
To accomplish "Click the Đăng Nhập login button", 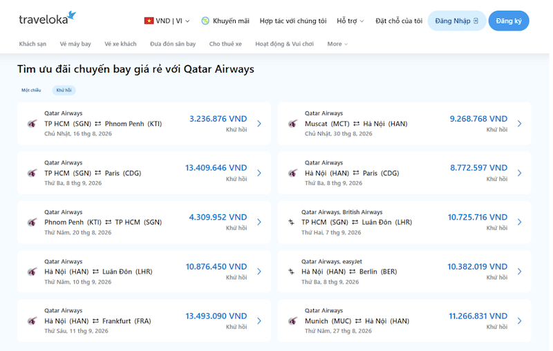I will [457, 21].
